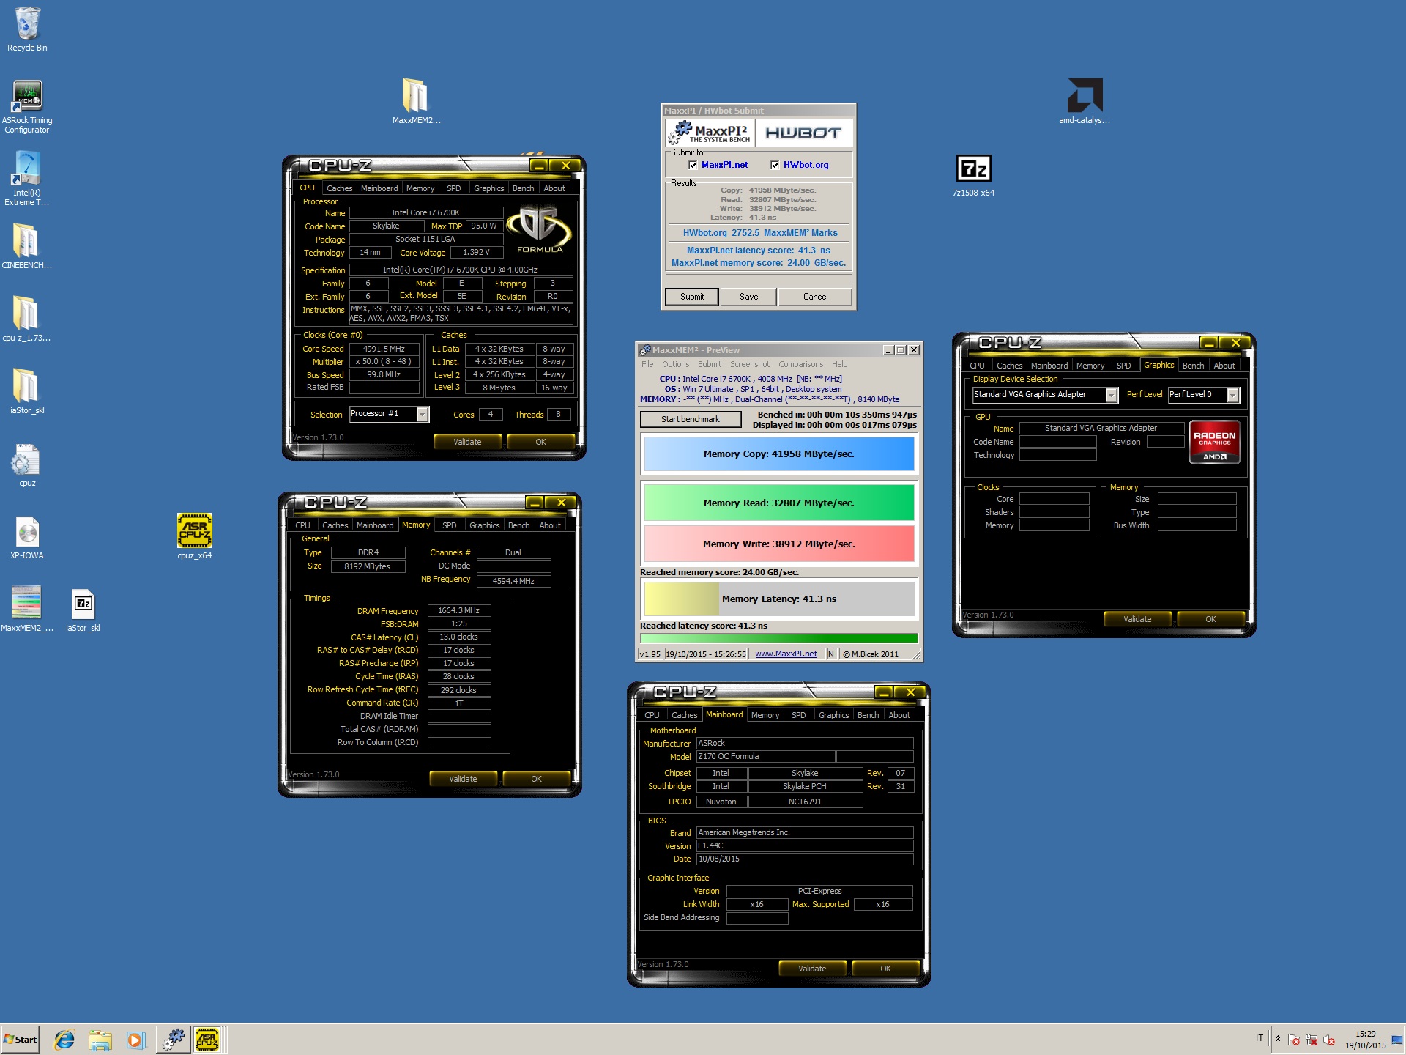Screen dimensions: 1406x1055
Task: Toggle the MaxxPI.net submit checkbox
Action: 693,165
